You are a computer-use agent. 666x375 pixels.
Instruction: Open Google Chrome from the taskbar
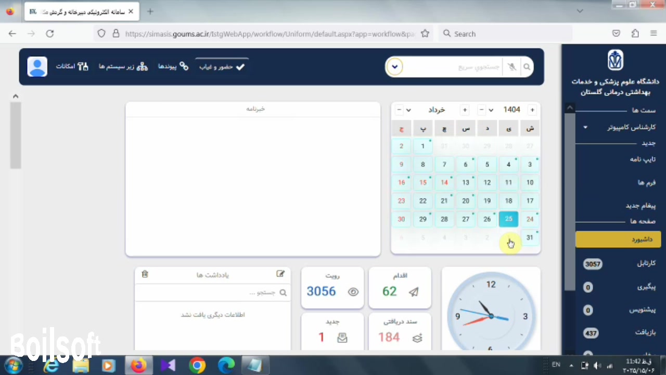coord(197,366)
